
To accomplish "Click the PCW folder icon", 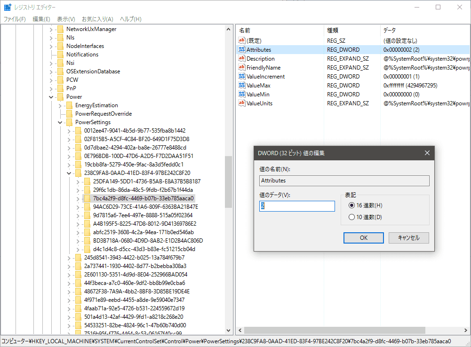I will coord(60,80).
